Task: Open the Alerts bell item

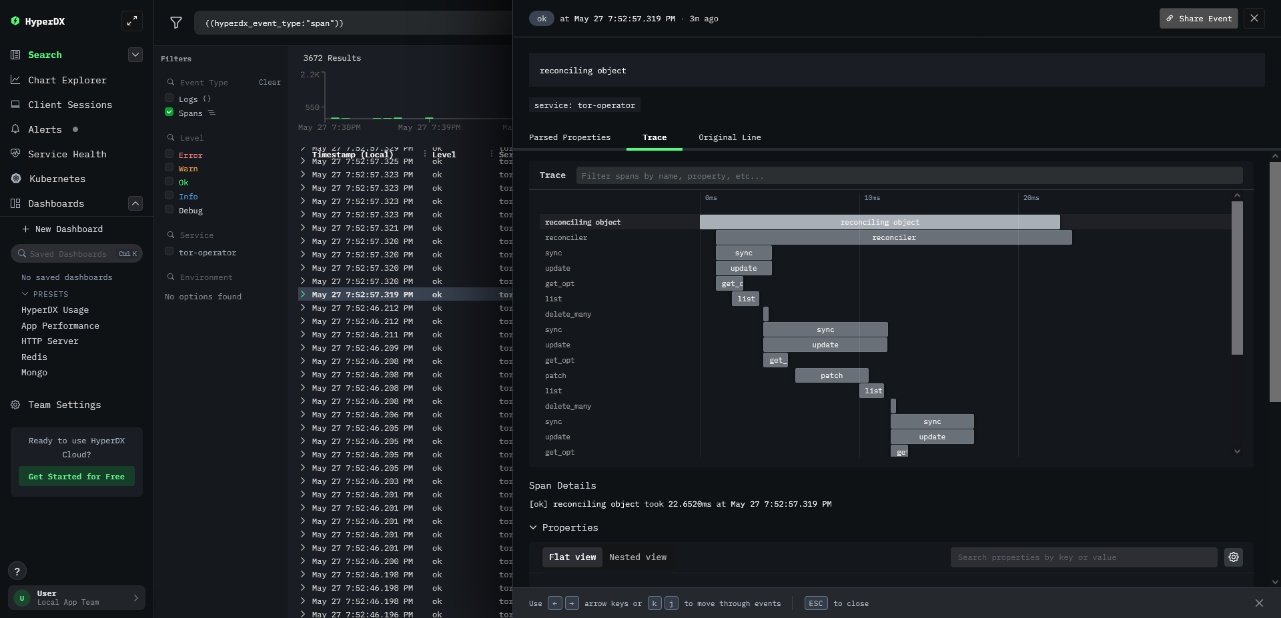Action: click(x=45, y=129)
